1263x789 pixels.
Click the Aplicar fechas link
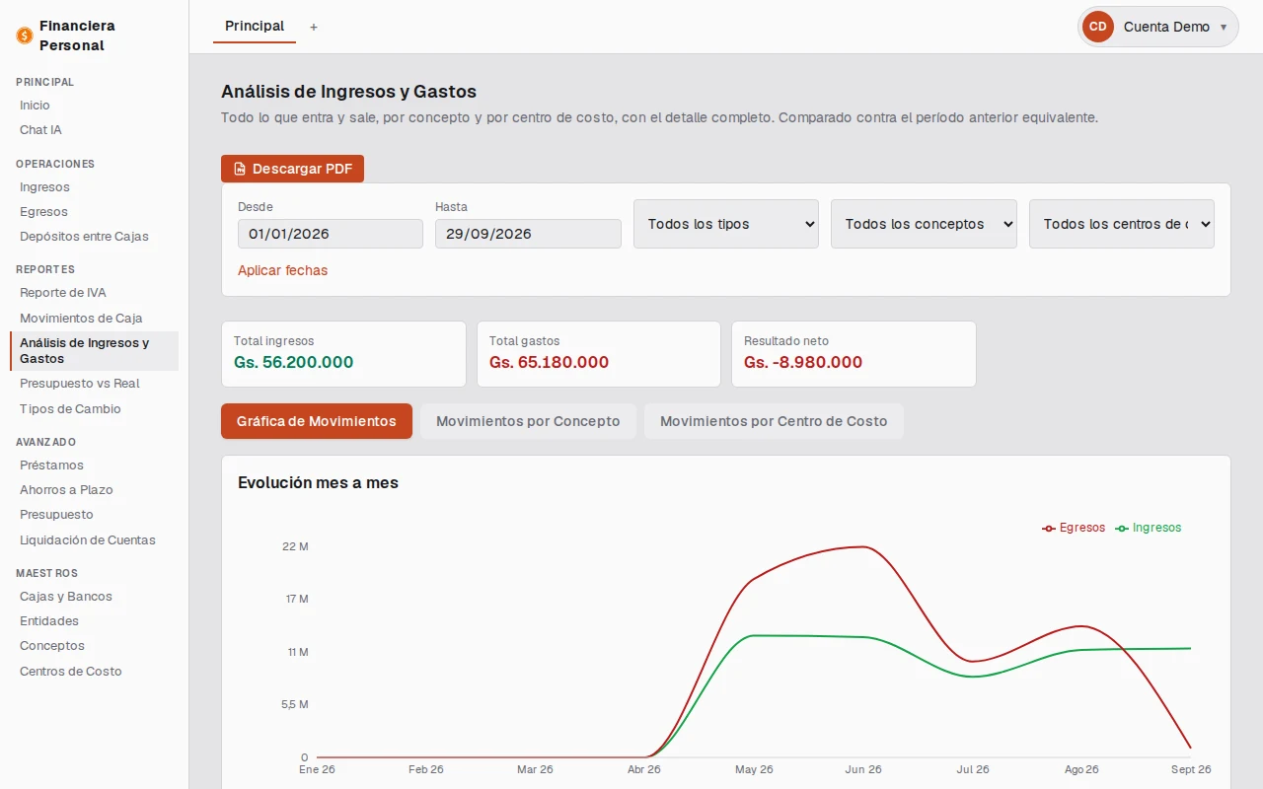coord(282,270)
